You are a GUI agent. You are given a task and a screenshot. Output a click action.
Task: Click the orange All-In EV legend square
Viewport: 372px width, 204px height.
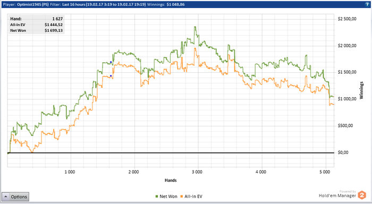tap(182, 197)
